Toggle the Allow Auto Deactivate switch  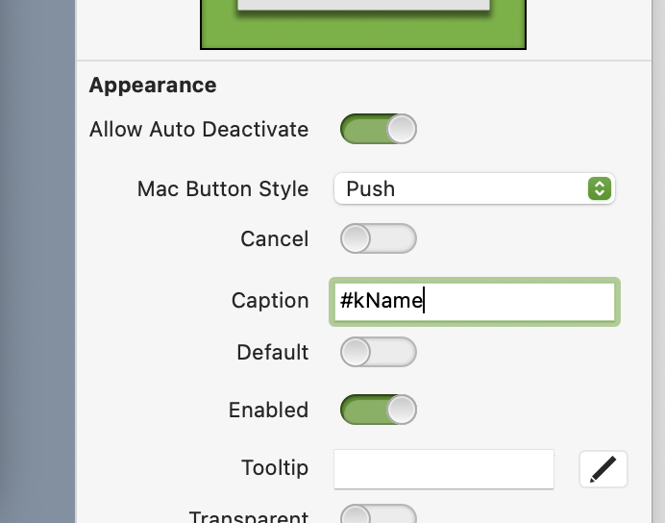pos(379,129)
